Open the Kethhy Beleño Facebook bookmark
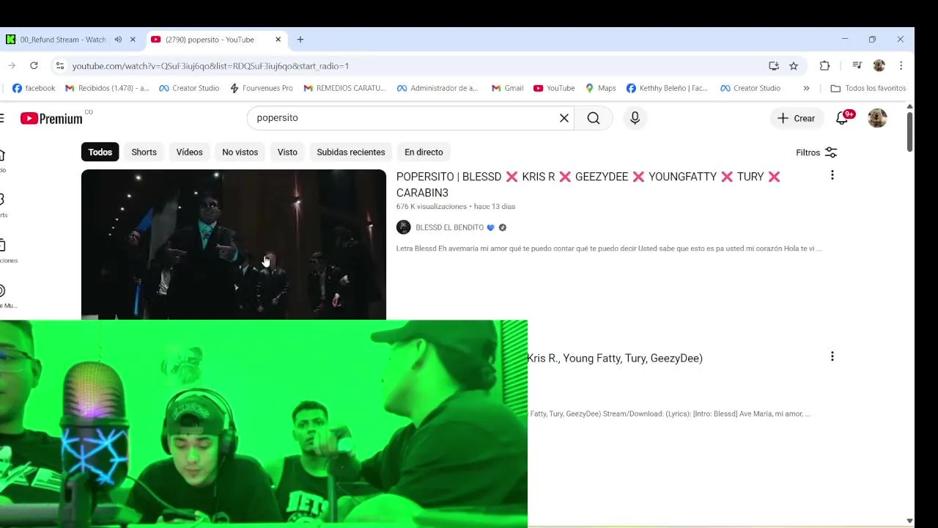938x528 pixels. point(667,88)
